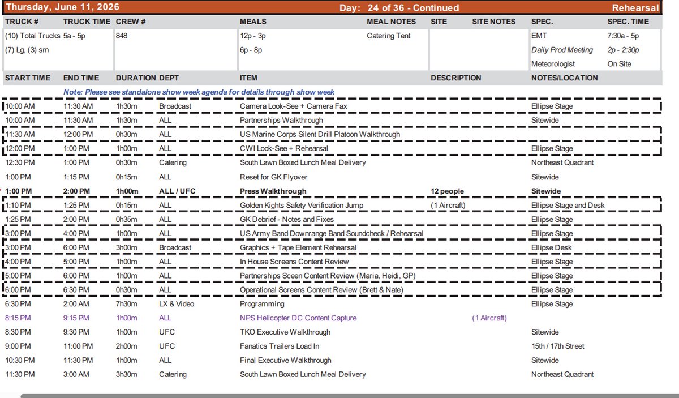Click the '2:00 AM' end time
The width and height of the screenshot is (679, 398).
click(76, 305)
